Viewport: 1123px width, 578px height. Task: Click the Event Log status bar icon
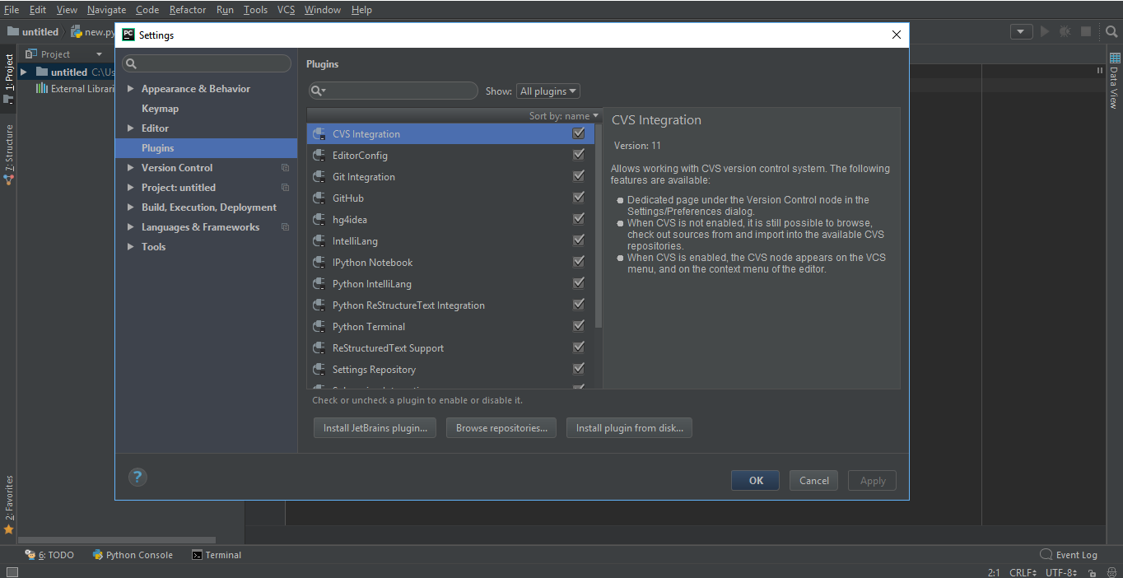[1046, 554]
